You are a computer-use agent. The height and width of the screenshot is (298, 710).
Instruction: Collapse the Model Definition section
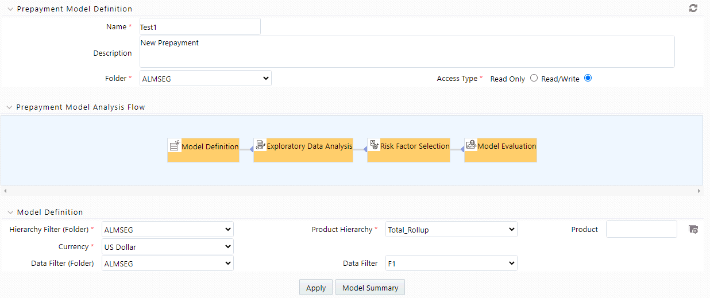point(10,212)
